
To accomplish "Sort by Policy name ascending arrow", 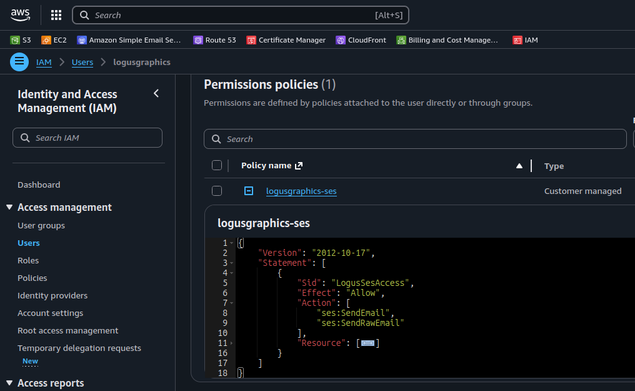I will click(519, 166).
